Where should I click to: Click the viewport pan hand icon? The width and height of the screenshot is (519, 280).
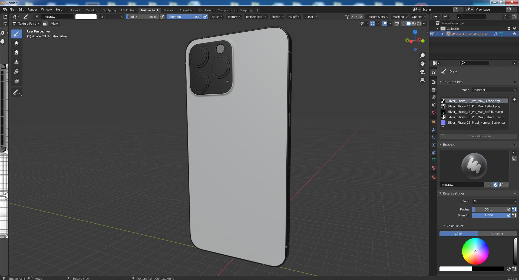pyautogui.click(x=422, y=64)
